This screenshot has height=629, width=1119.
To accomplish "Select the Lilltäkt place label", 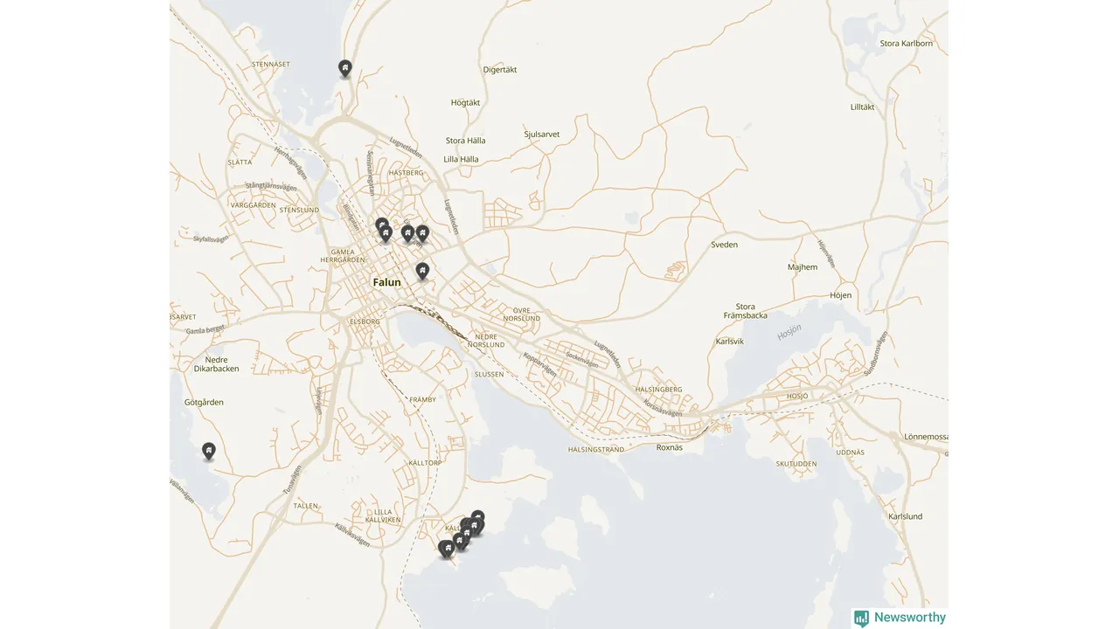I will [862, 107].
